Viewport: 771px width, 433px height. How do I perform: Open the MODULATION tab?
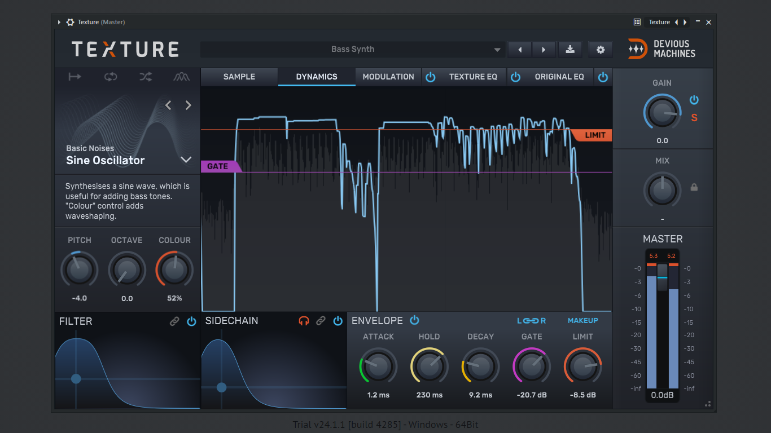[x=388, y=77]
